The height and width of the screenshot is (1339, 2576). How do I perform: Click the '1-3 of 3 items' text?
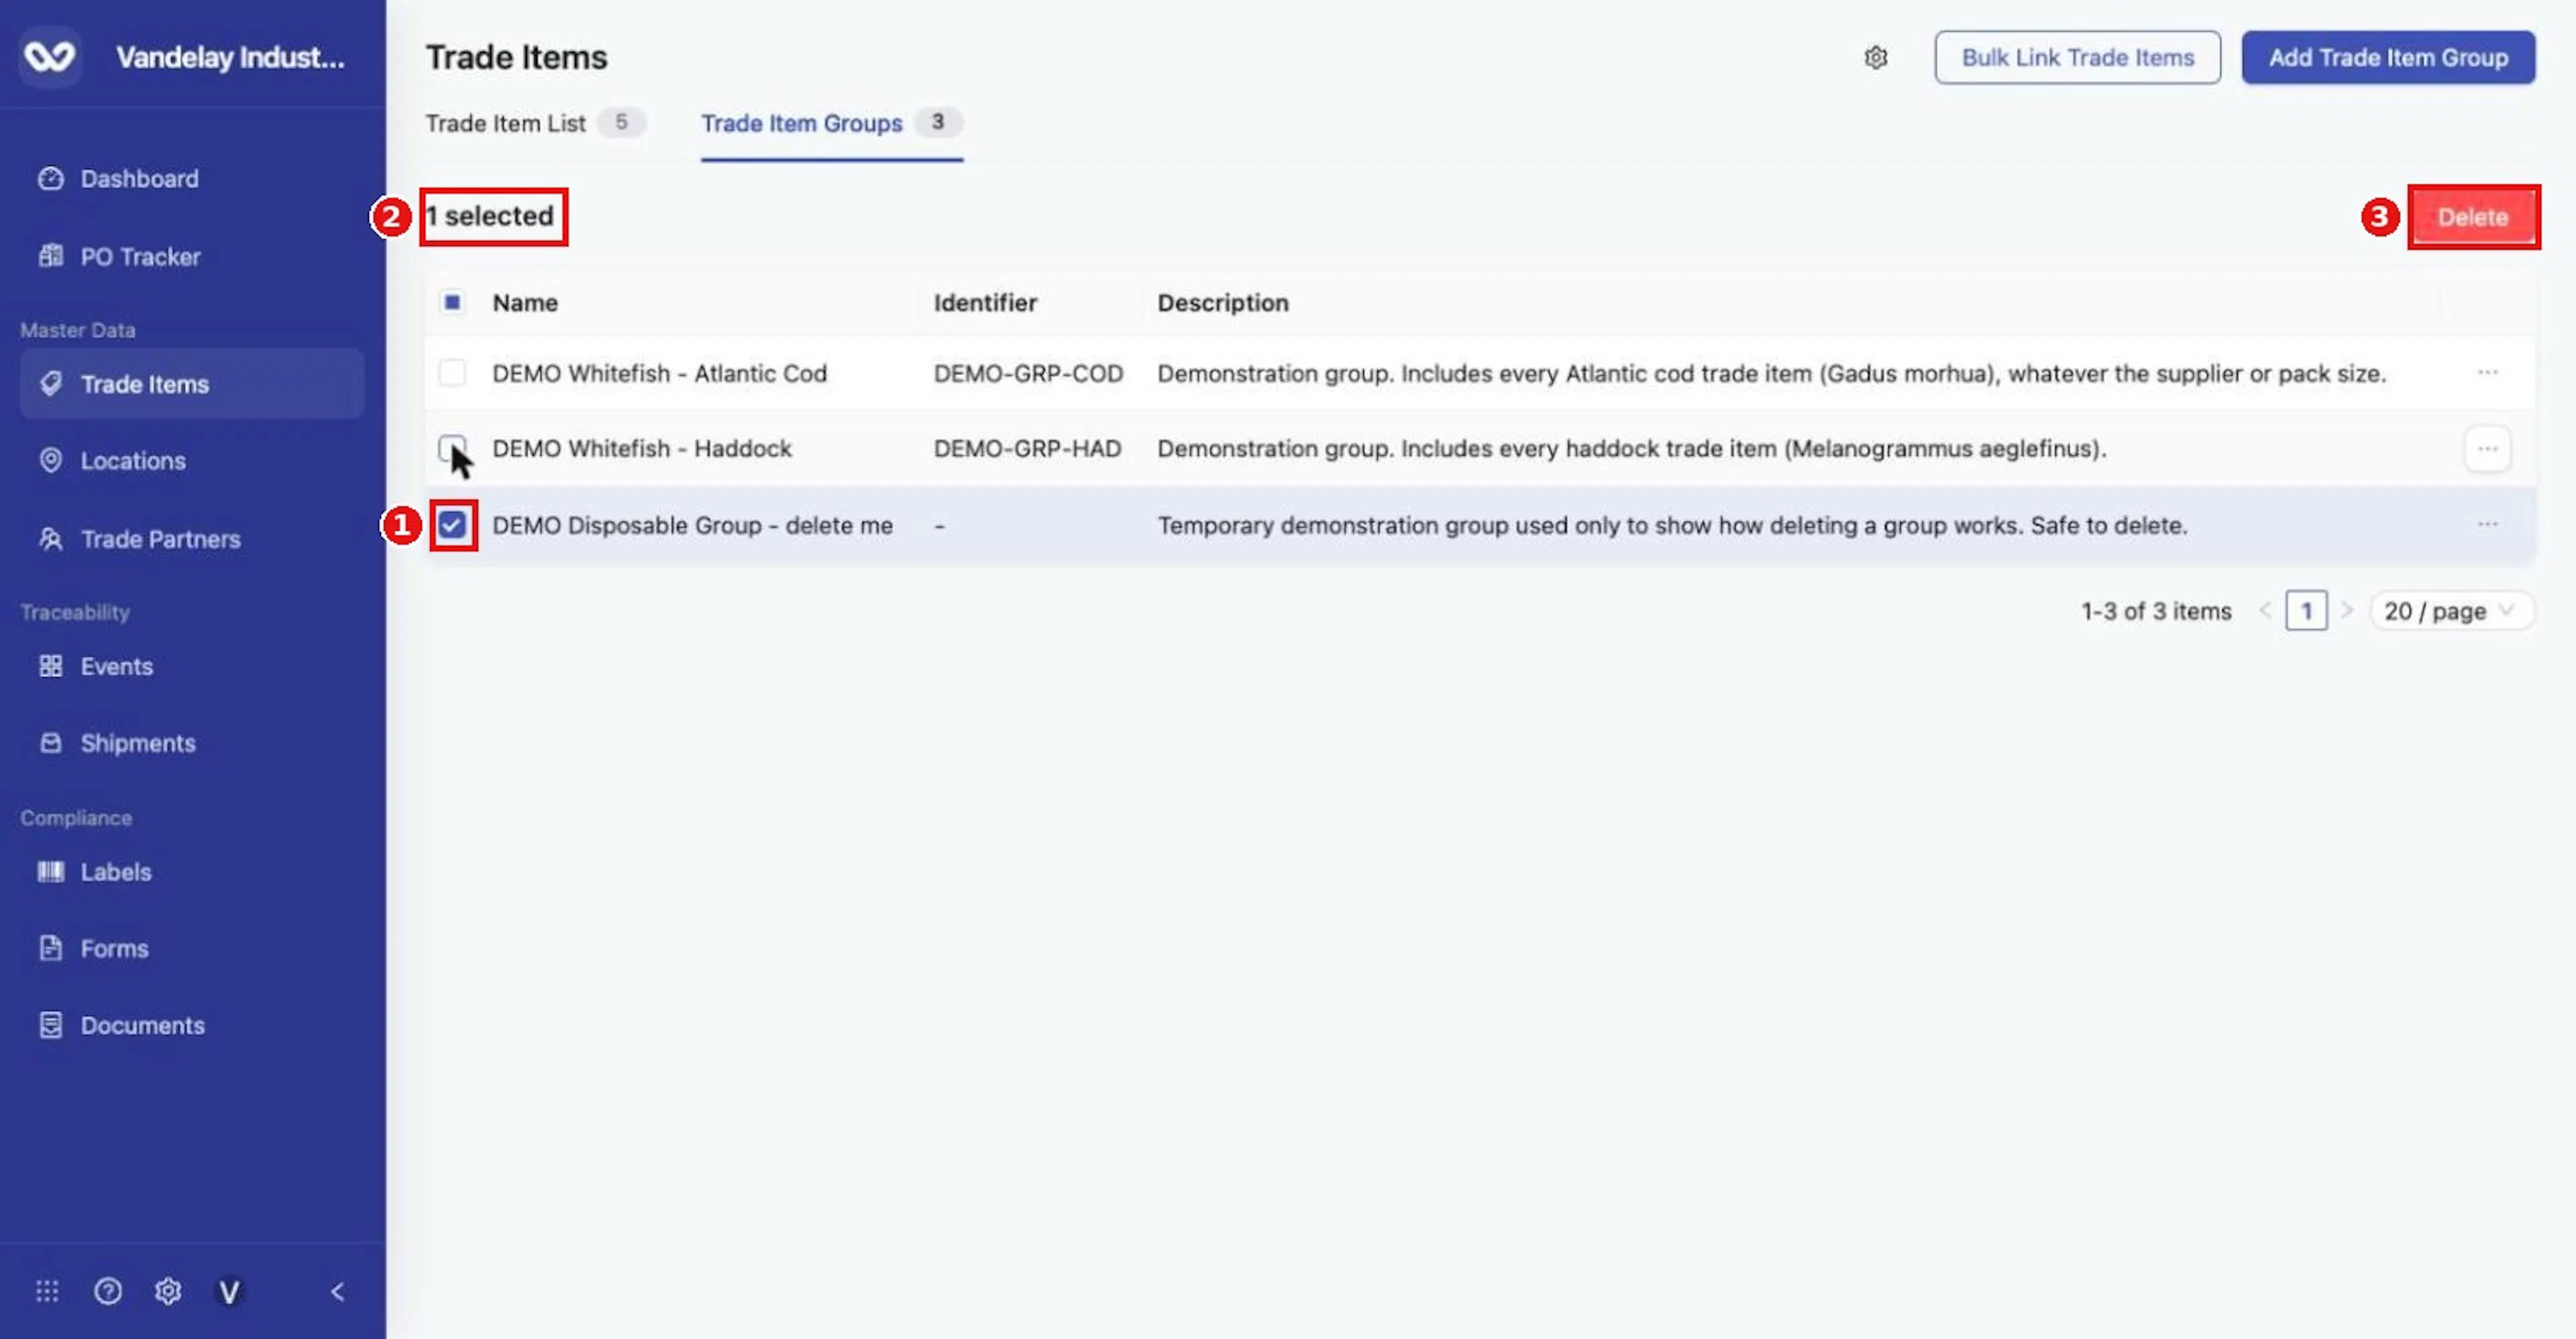[x=2156, y=611]
